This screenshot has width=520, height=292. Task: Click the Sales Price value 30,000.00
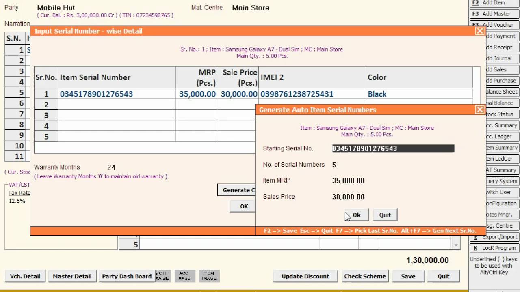click(348, 197)
